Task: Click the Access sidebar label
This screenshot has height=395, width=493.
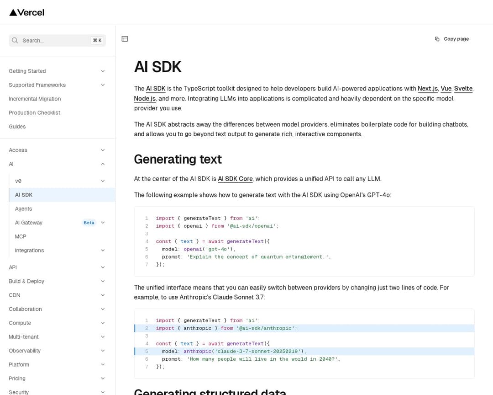Action: [x=18, y=150]
